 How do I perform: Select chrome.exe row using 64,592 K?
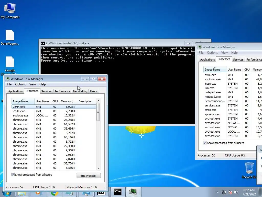coord(54,124)
